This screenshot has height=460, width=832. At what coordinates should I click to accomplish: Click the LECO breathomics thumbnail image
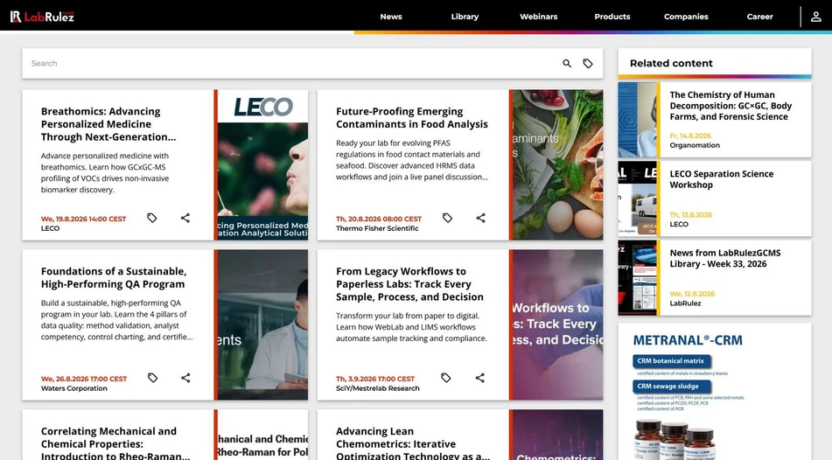(x=262, y=164)
